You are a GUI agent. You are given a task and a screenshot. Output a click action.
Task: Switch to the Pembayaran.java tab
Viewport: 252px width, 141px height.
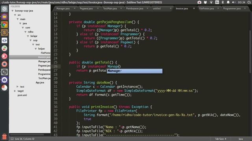click(135, 9)
